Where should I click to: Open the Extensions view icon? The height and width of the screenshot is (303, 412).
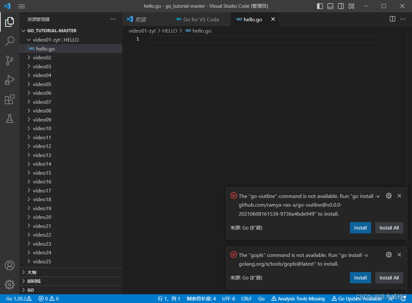pos(10,99)
